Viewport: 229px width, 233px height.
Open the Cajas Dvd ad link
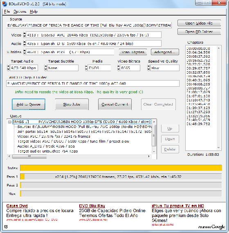coord(17,206)
